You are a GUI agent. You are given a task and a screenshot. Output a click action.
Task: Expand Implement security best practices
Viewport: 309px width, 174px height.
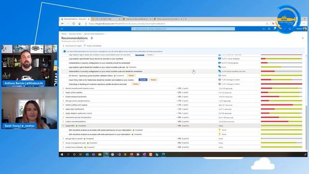pos(63,117)
